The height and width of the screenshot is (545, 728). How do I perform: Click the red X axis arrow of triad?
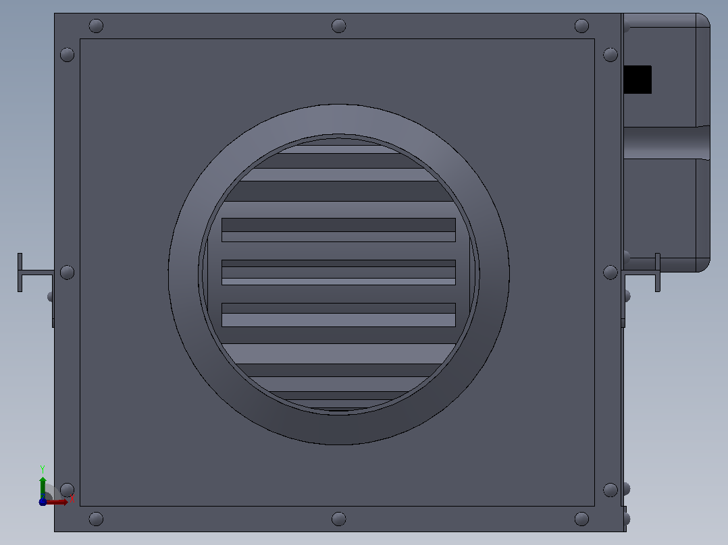tap(57, 502)
